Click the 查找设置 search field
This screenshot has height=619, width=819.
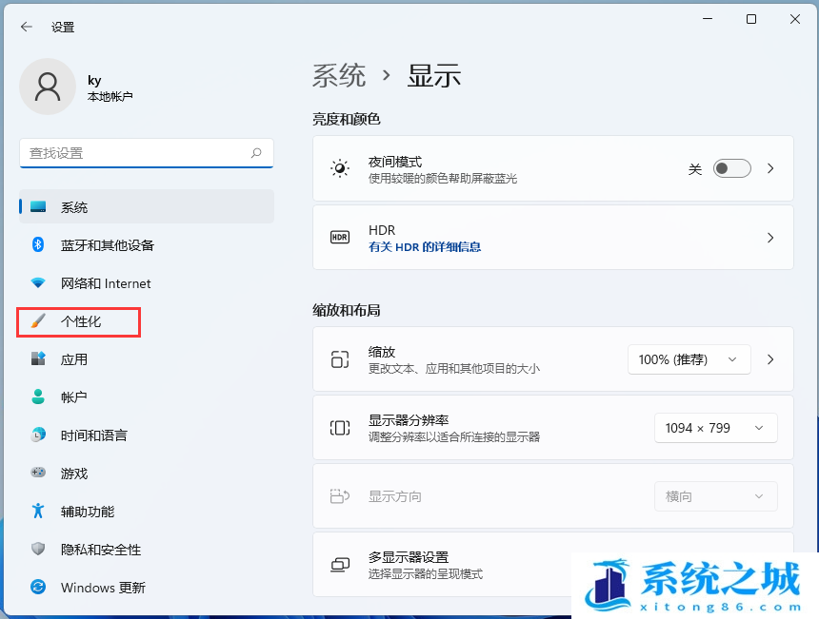(133, 153)
